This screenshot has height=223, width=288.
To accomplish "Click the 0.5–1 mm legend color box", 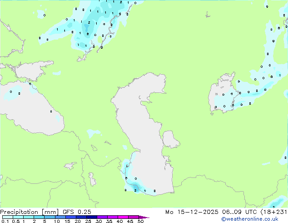I will point(18,217).
